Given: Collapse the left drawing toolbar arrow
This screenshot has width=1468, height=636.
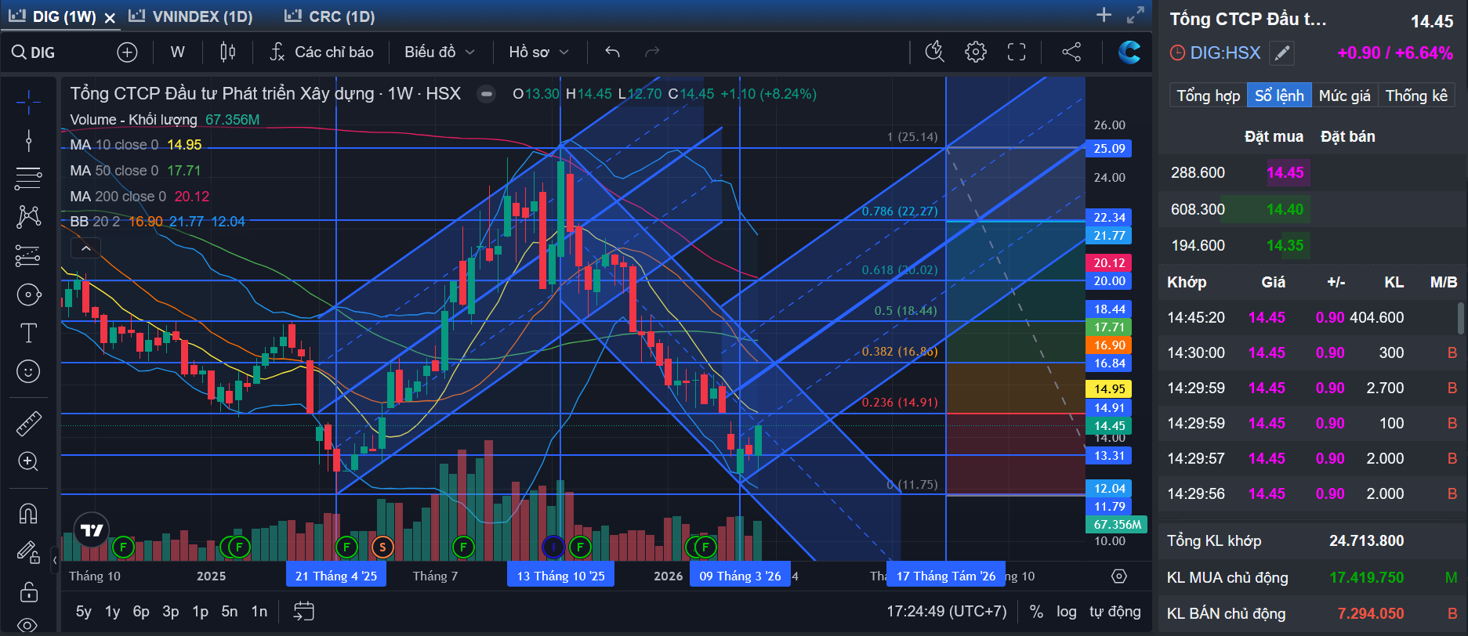Looking at the screenshot, I should (x=55, y=560).
